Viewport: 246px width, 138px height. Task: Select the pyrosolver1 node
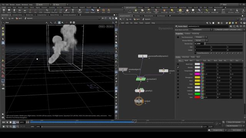pyautogui.click(x=141, y=79)
